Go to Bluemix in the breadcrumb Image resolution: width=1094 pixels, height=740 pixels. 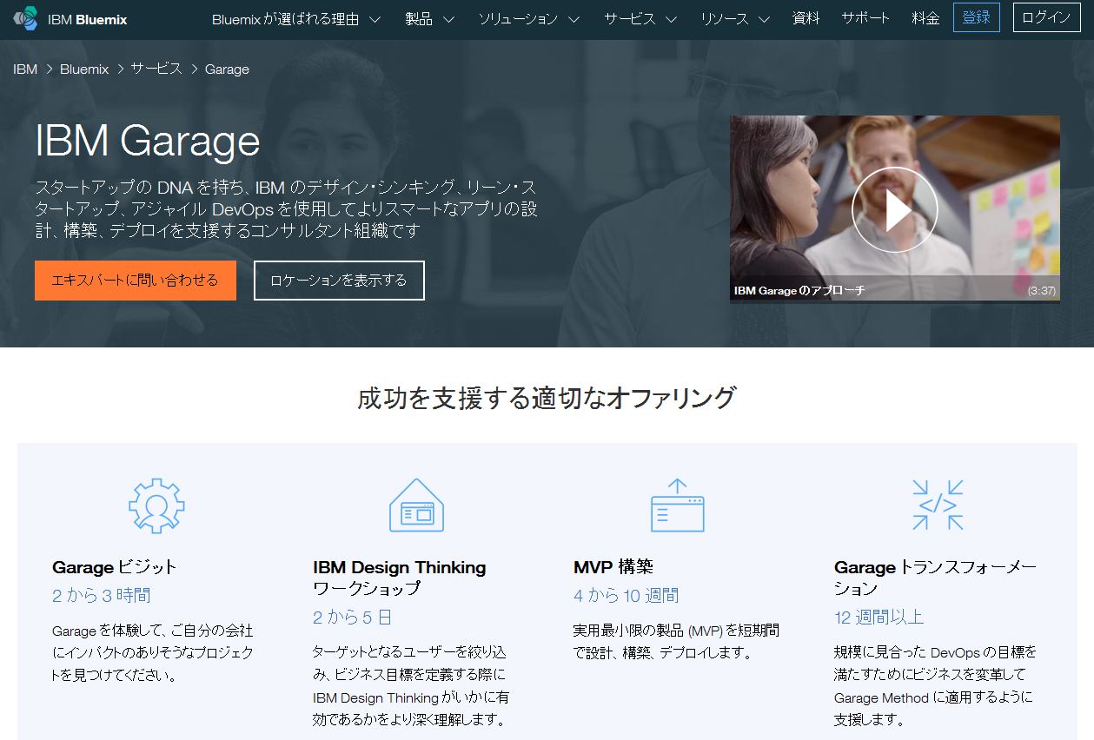[84, 69]
